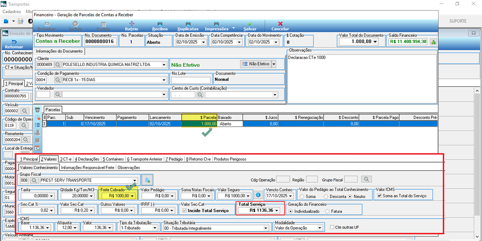Click the green Saldo Financeiro icon
This screenshot has width=482, height=241.
click(x=433, y=42)
